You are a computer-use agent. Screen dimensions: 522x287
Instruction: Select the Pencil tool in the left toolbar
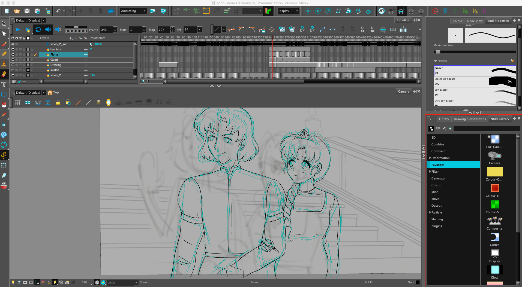pyautogui.click(x=4, y=54)
